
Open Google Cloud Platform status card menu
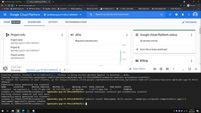tap(192, 35)
